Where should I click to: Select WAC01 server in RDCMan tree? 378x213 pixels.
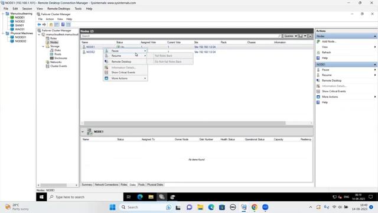tap(19, 29)
